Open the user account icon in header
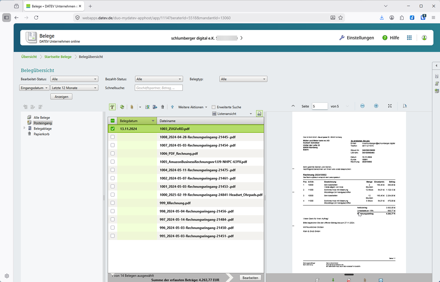Image resolution: width=440 pixels, height=282 pixels. point(424,38)
